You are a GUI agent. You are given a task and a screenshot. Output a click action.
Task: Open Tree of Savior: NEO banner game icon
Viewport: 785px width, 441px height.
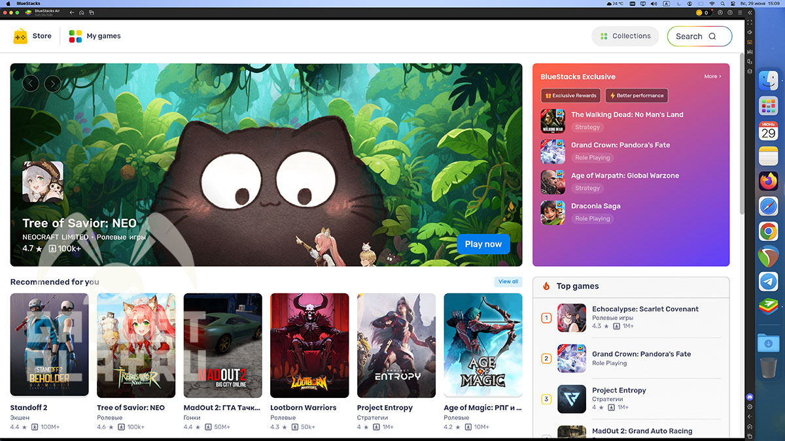pos(43,182)
